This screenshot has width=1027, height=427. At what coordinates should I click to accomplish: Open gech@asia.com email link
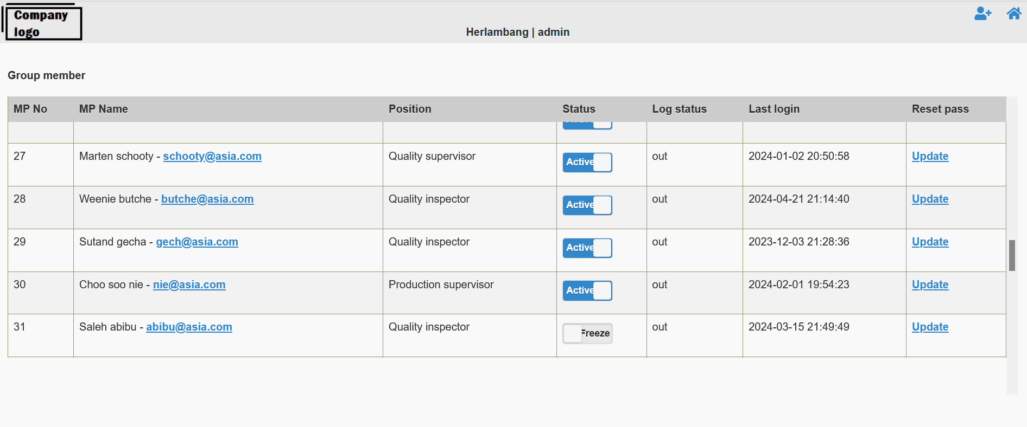click(197, 242)
